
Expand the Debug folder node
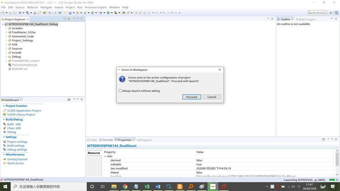tap(6, 57)
